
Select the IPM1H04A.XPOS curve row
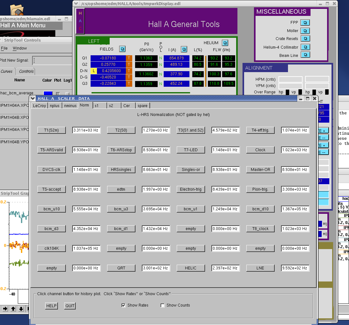15,105
